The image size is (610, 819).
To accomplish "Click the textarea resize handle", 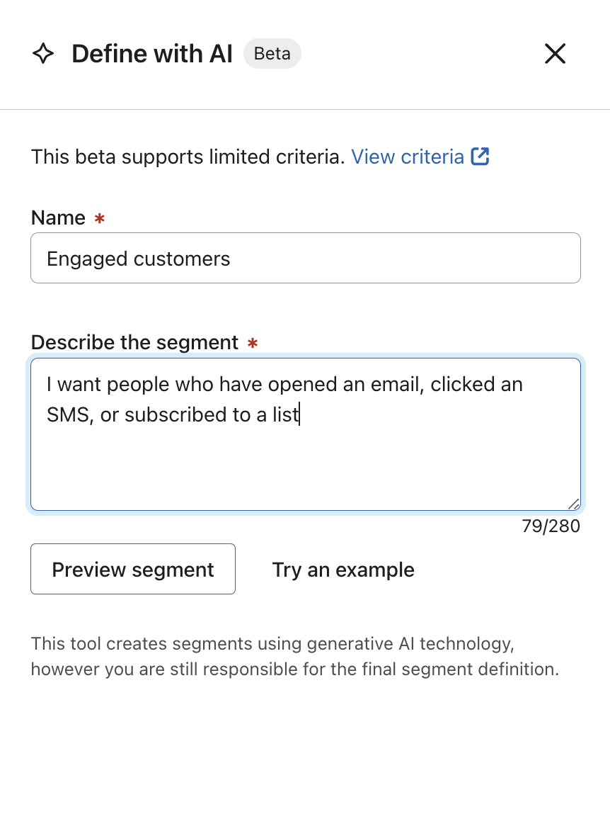I will [574, 504].
